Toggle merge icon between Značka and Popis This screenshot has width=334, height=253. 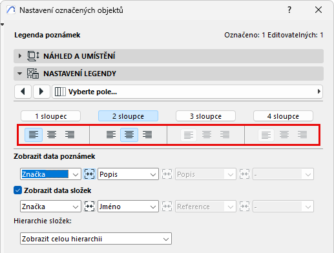(89, 174)
